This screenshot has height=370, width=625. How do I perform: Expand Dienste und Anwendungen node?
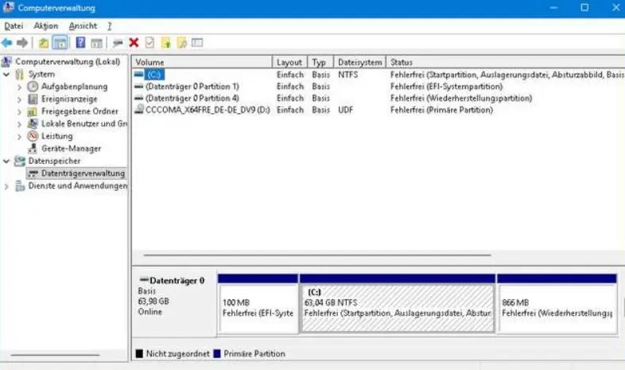(6, 186)
